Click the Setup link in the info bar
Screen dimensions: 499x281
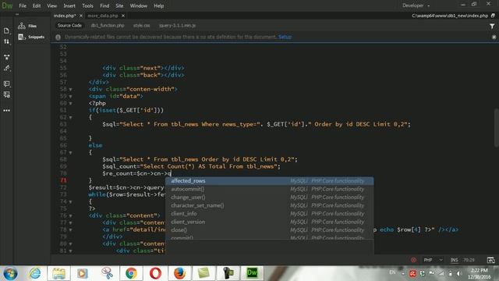(x=285, y=37)
